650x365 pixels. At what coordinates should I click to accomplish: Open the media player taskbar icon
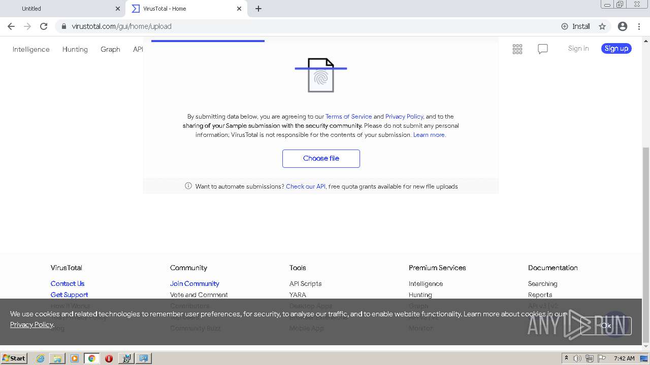pos(75,358)
